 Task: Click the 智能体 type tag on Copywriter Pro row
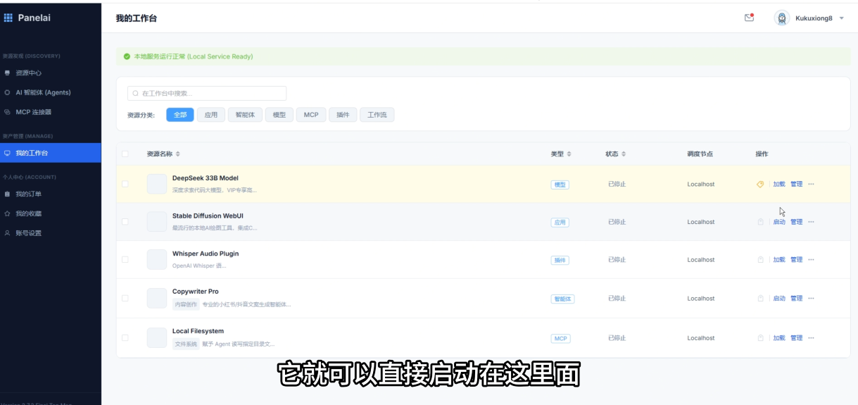click(x=563, y=299)
